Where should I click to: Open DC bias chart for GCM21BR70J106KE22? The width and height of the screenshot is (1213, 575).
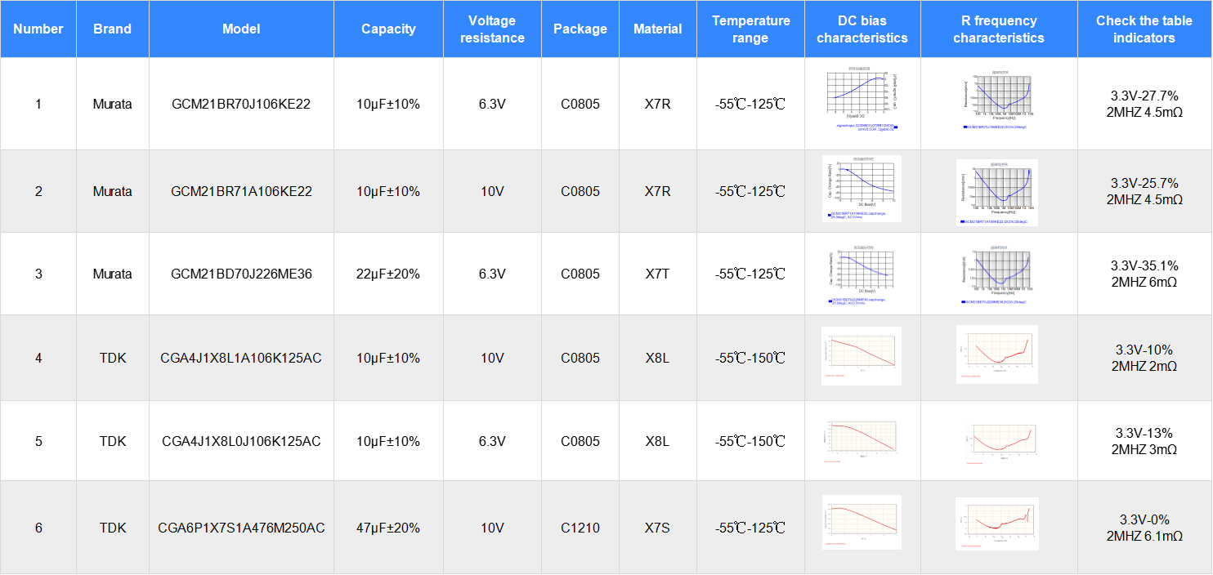pos(862,102)
